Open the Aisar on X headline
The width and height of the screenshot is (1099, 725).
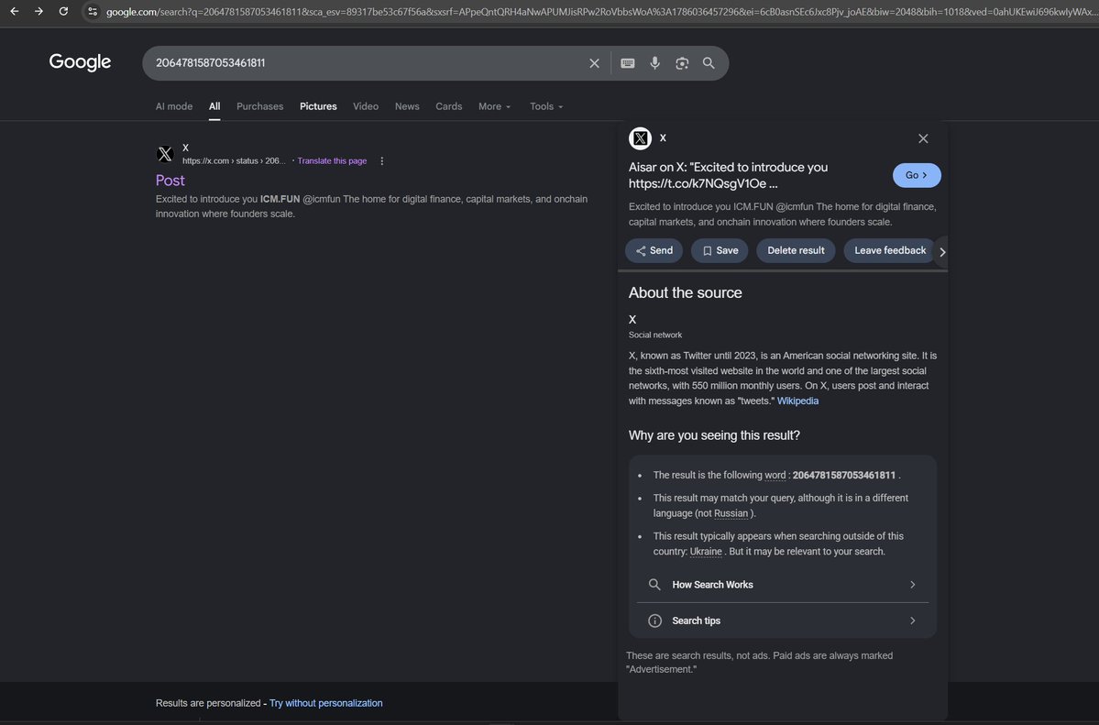pyautogui.click(x=728, y=175)
